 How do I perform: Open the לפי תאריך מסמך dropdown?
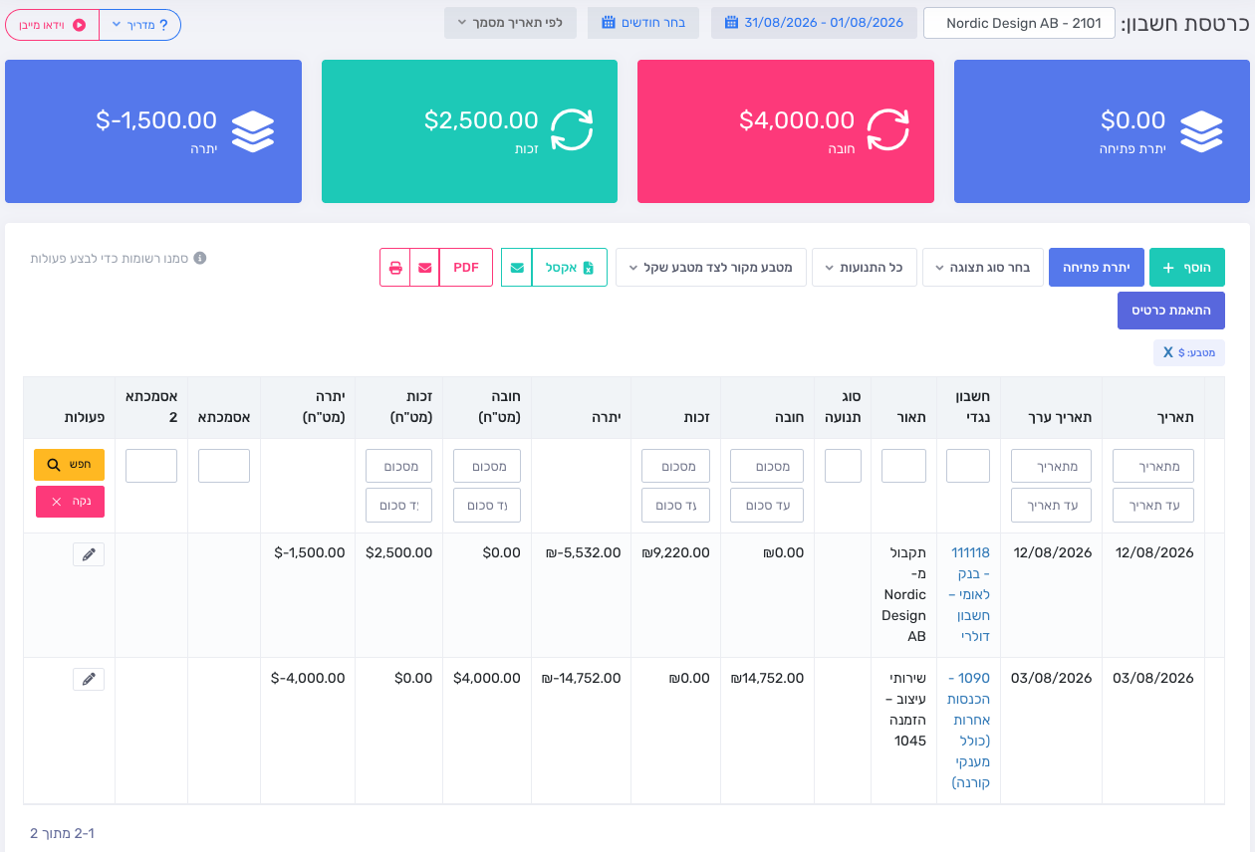coord(510,23)
